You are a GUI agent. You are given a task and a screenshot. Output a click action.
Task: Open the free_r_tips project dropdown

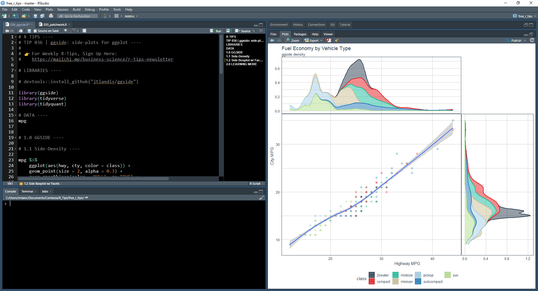tap(524, 16)
